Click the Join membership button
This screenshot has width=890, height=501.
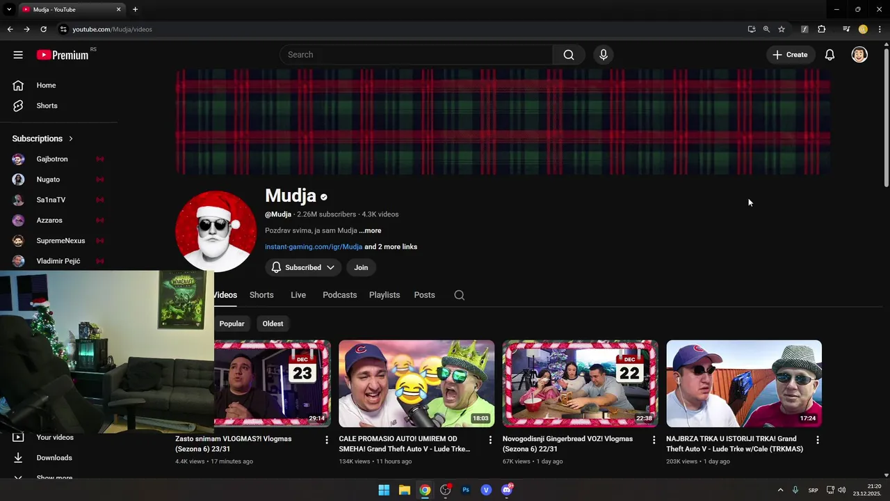[361, 268]
